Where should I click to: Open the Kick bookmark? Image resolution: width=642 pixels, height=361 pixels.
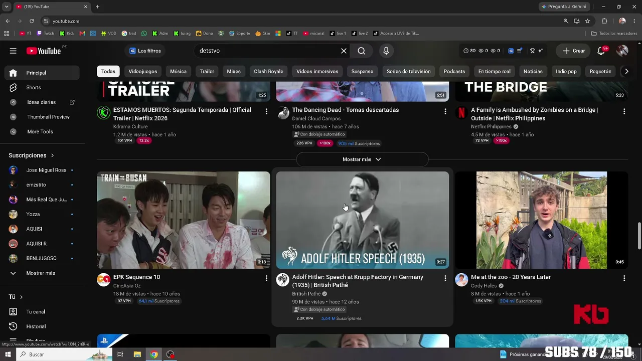click(x=67, y=34)
